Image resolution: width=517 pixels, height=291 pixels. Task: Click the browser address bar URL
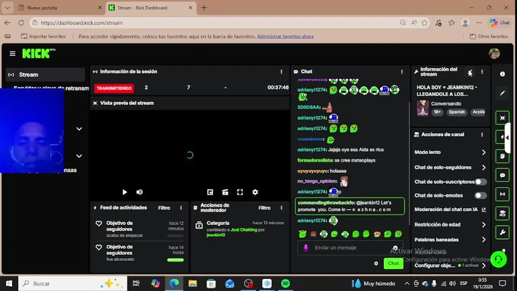point(81,23)
